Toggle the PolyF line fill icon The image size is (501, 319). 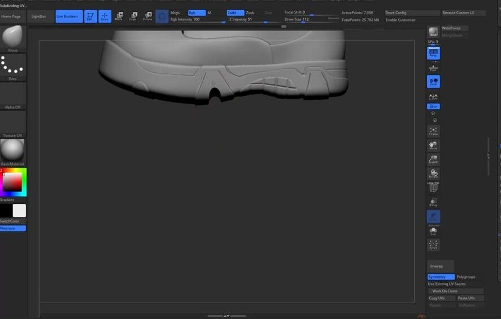click(433, 187)
